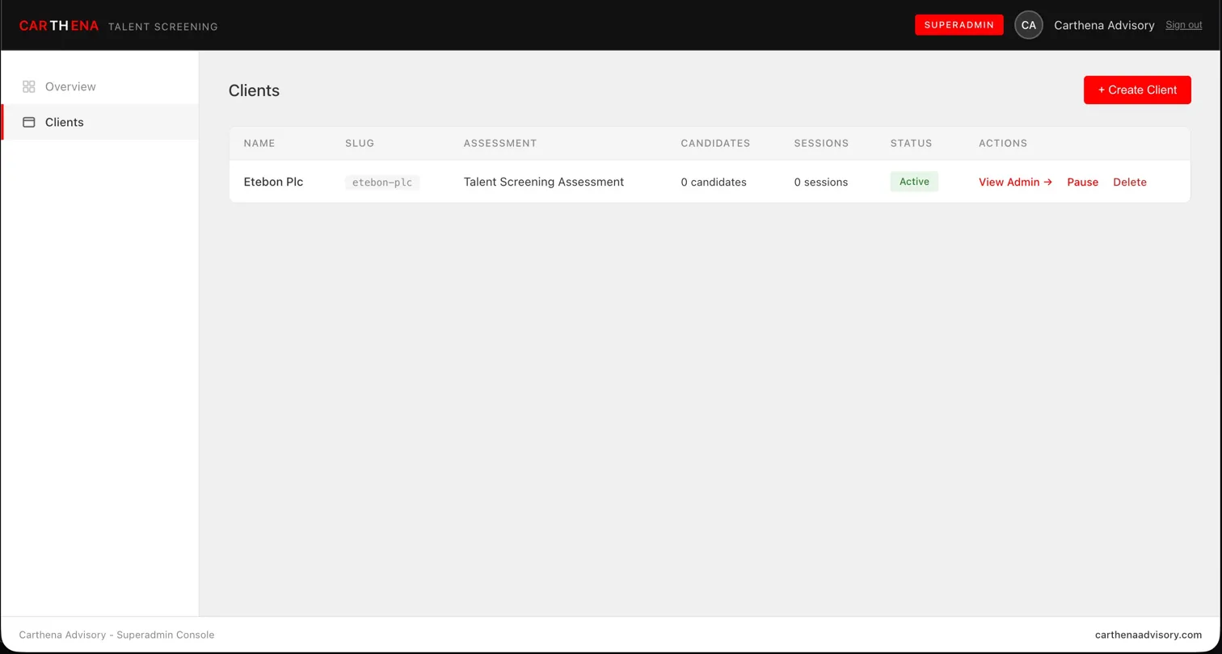This screenshot has width=1222, height=654.
Task: Pause the Etebon Plc client
Action: pyautogui.click(x=1082, y=182)
